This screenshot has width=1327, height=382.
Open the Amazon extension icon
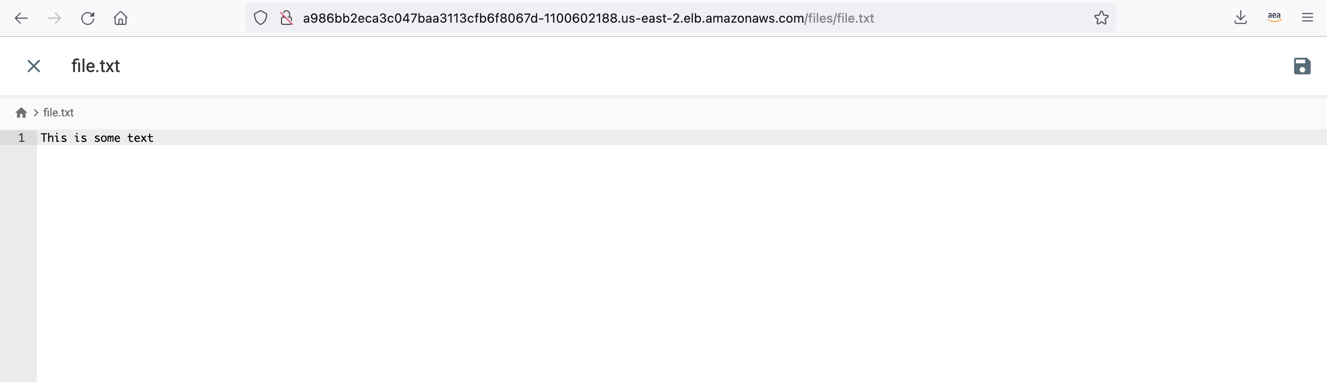click(x=1274, y=18)
